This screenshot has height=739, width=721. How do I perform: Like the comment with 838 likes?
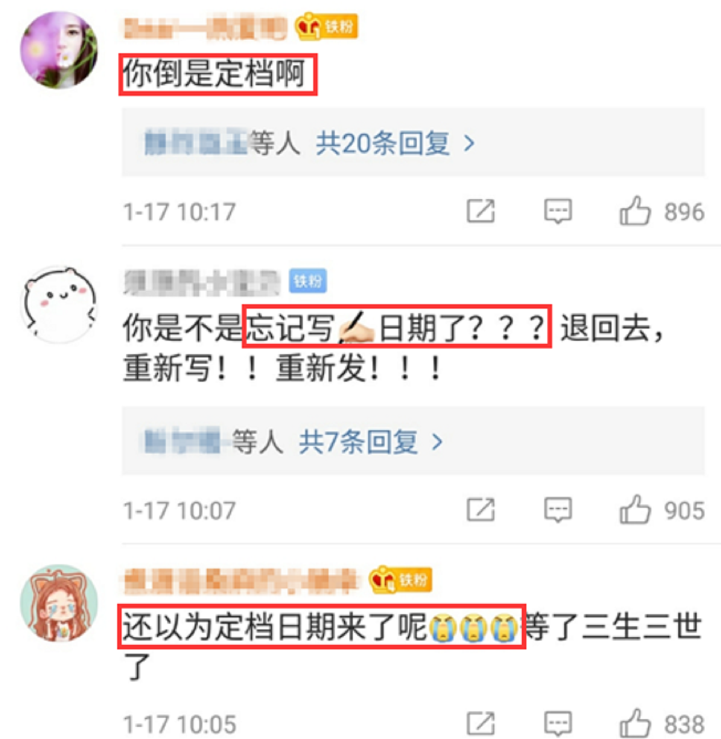(x=634, y=724)
